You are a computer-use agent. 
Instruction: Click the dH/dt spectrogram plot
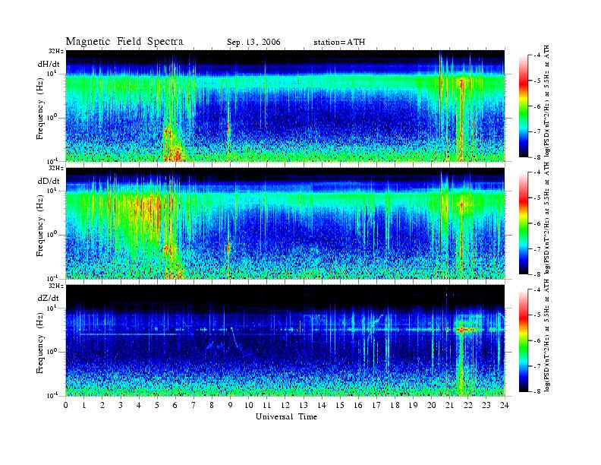285,106
